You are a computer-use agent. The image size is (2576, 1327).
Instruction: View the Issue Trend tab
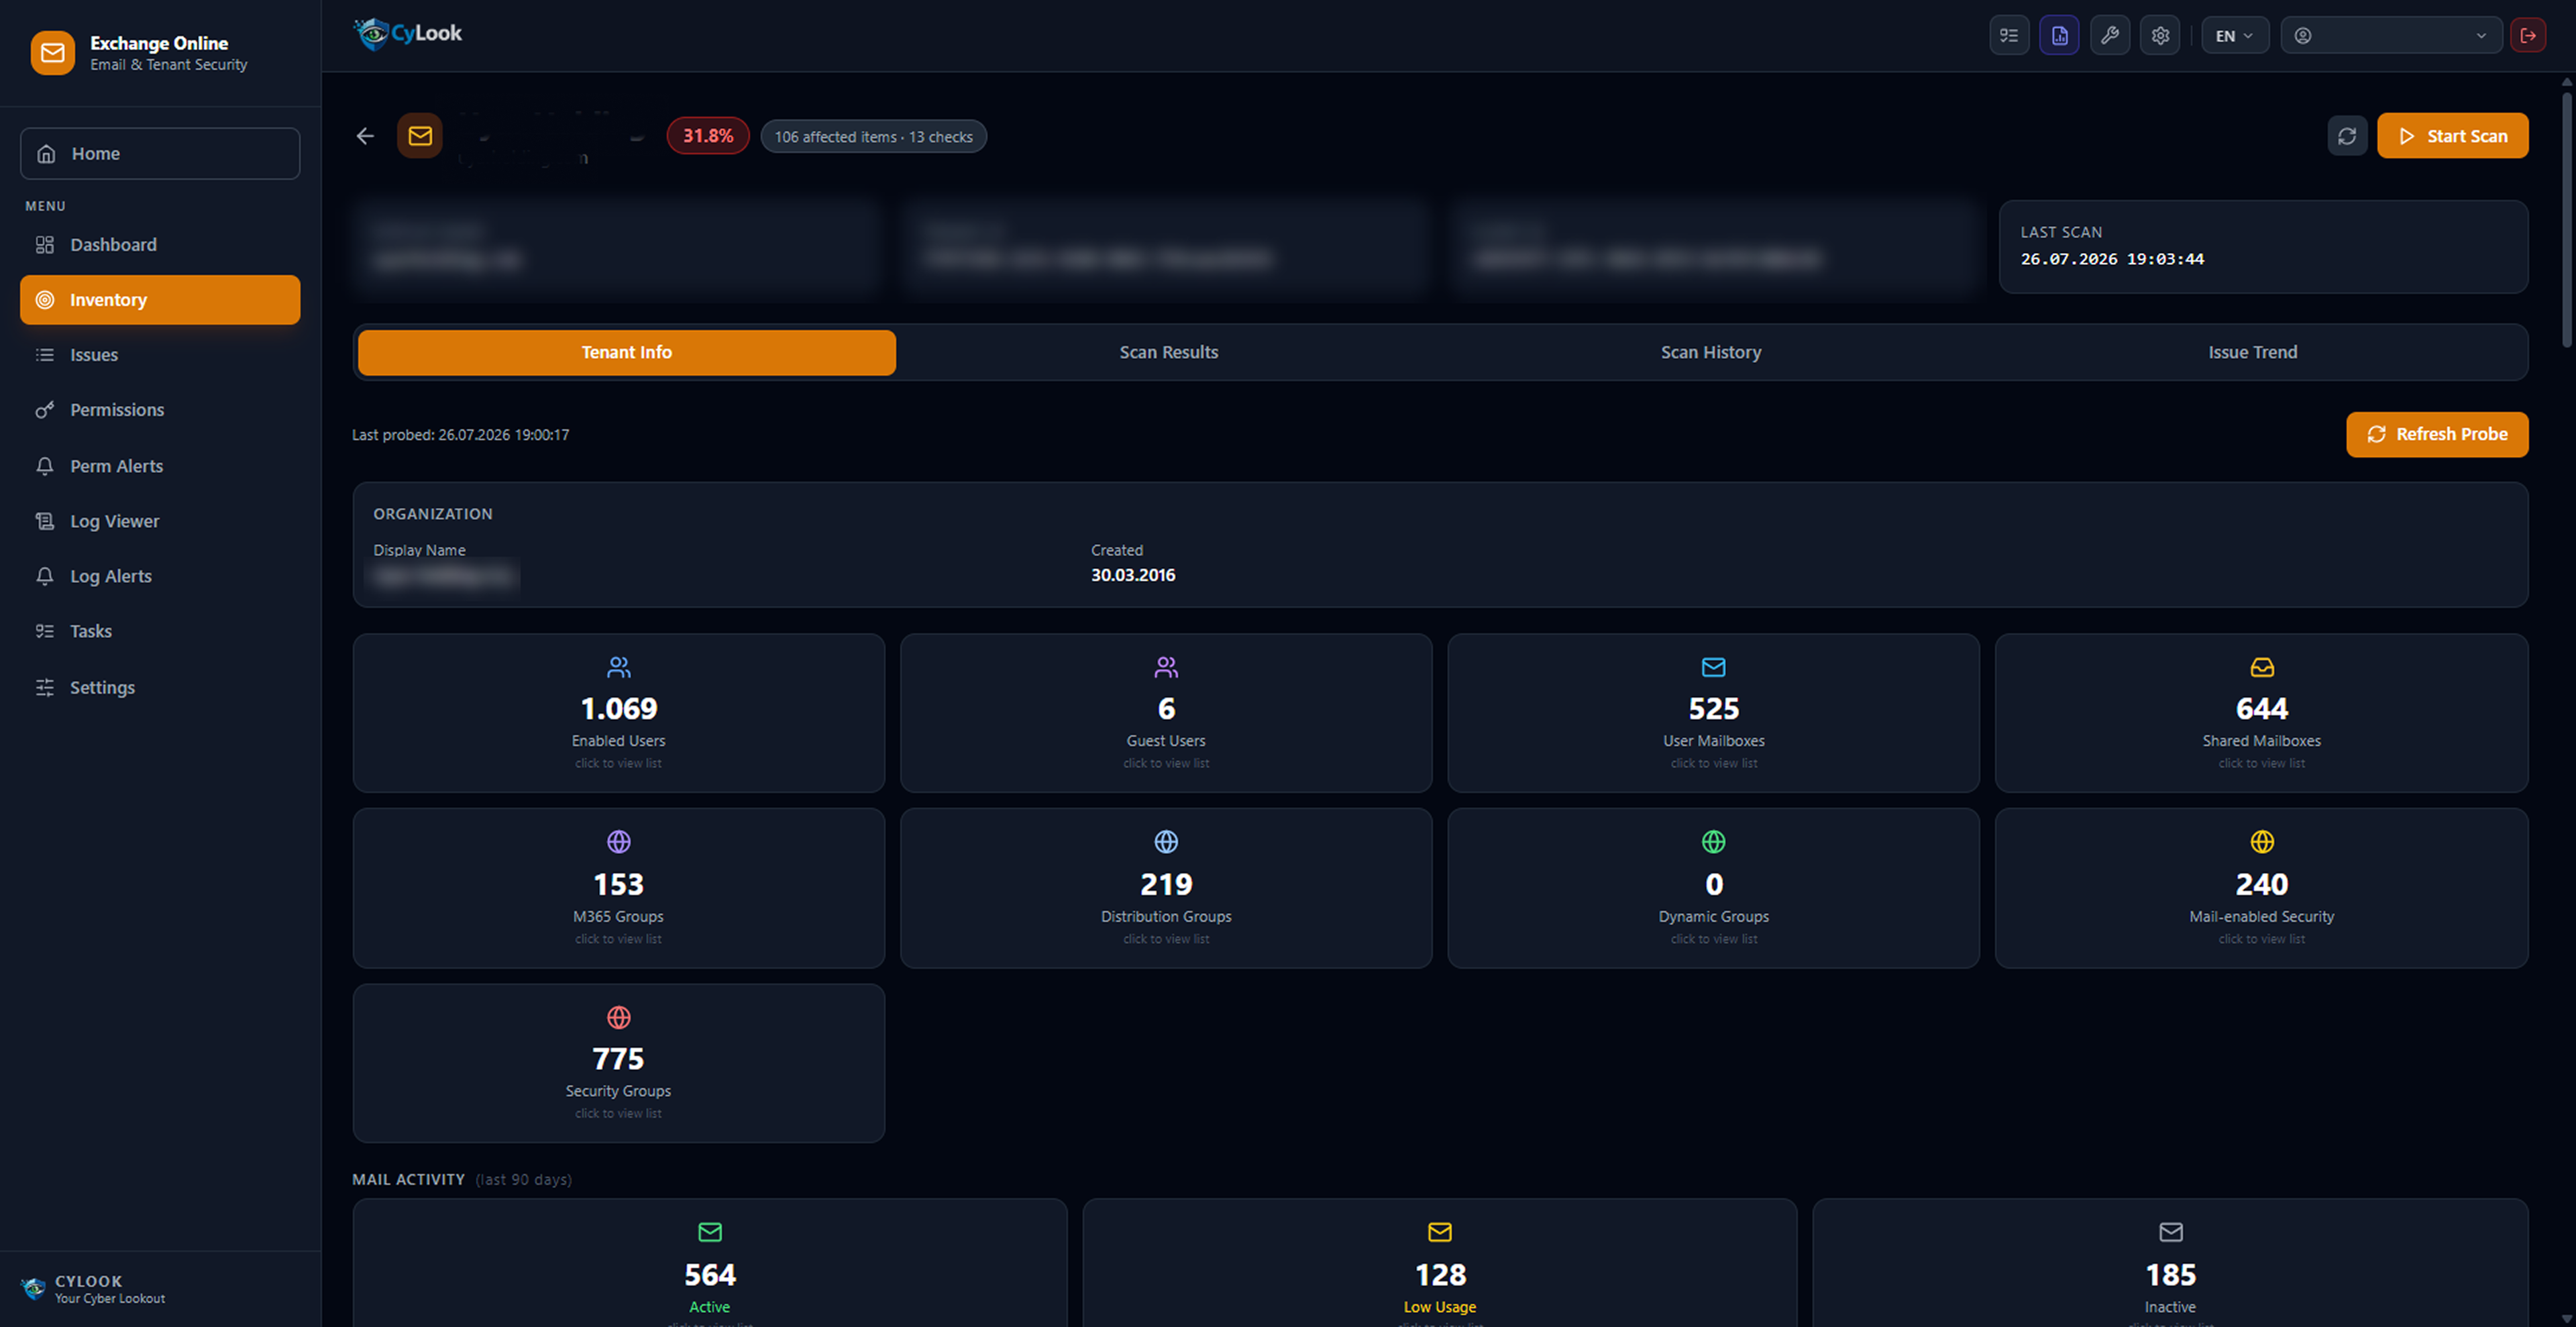point(2253,352)
